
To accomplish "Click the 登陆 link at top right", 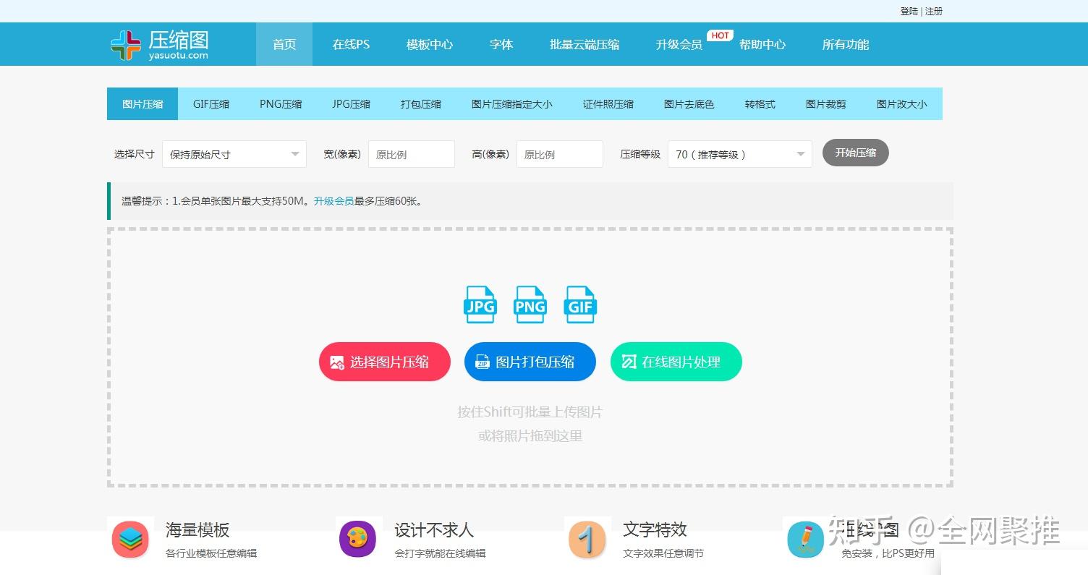I will pyautogui.click(x=909, y=11).
